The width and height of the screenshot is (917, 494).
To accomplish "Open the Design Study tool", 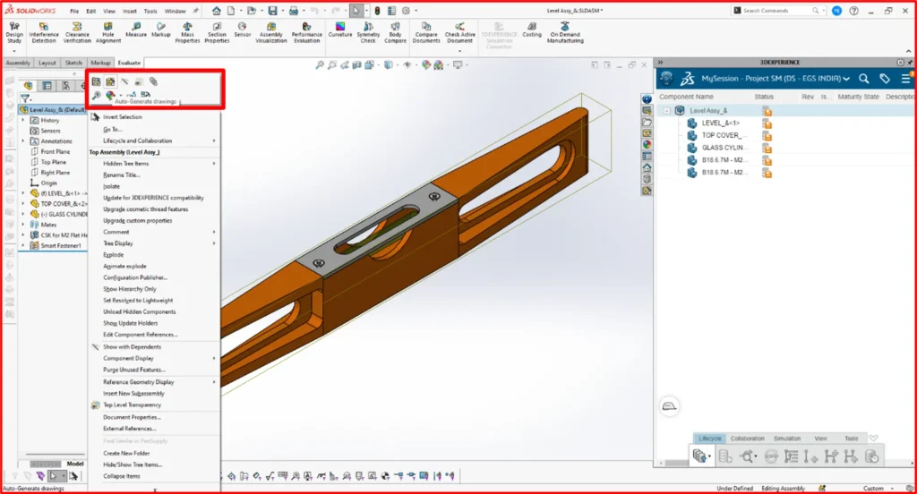I will [14, 33].
